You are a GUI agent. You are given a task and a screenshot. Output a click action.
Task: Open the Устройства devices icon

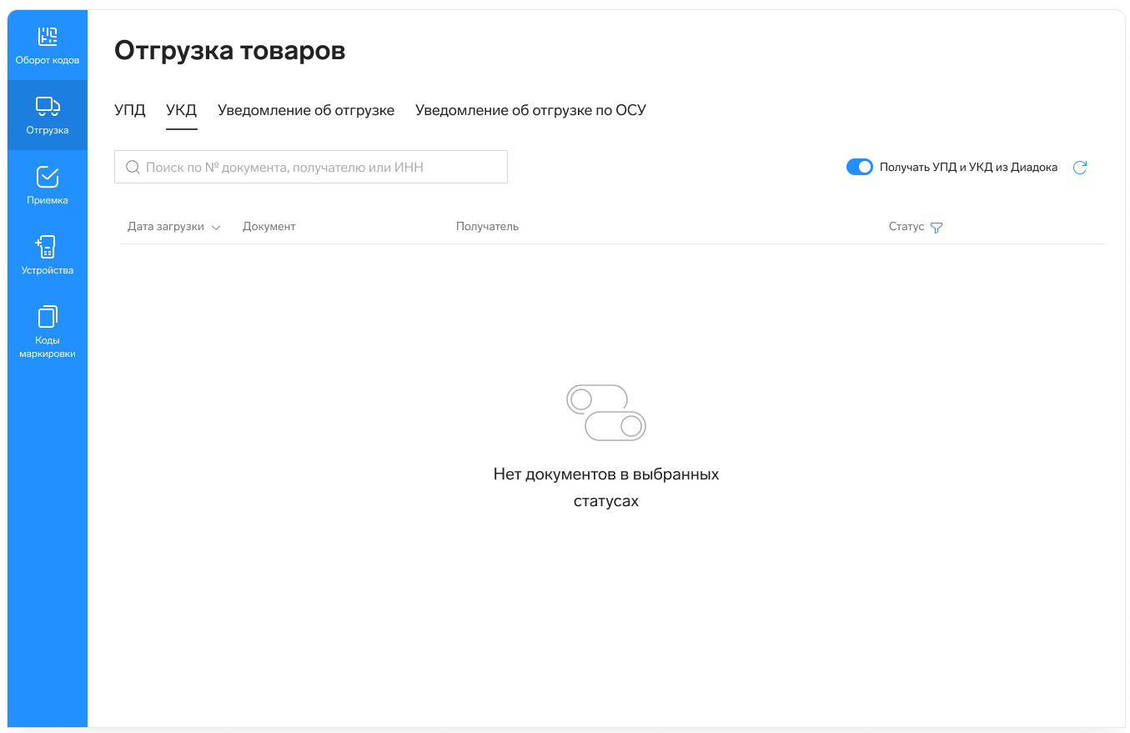(48, 247)
